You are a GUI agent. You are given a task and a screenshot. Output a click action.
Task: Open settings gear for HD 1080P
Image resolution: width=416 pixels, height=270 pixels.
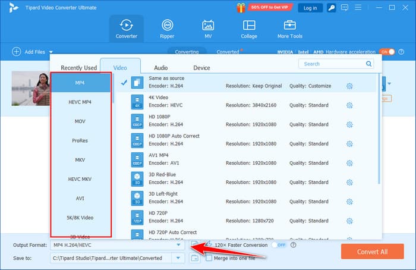click(x=349, y=124)
